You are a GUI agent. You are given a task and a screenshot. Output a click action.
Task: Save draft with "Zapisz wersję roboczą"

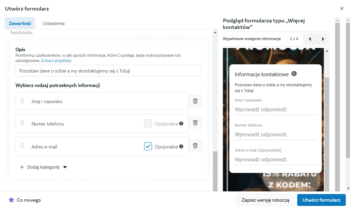point(265,200)
